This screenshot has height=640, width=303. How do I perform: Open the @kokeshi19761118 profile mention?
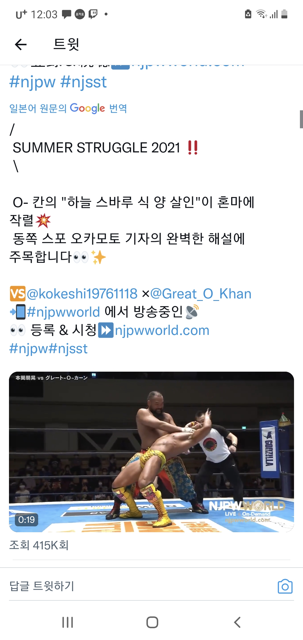click(82, 294)
